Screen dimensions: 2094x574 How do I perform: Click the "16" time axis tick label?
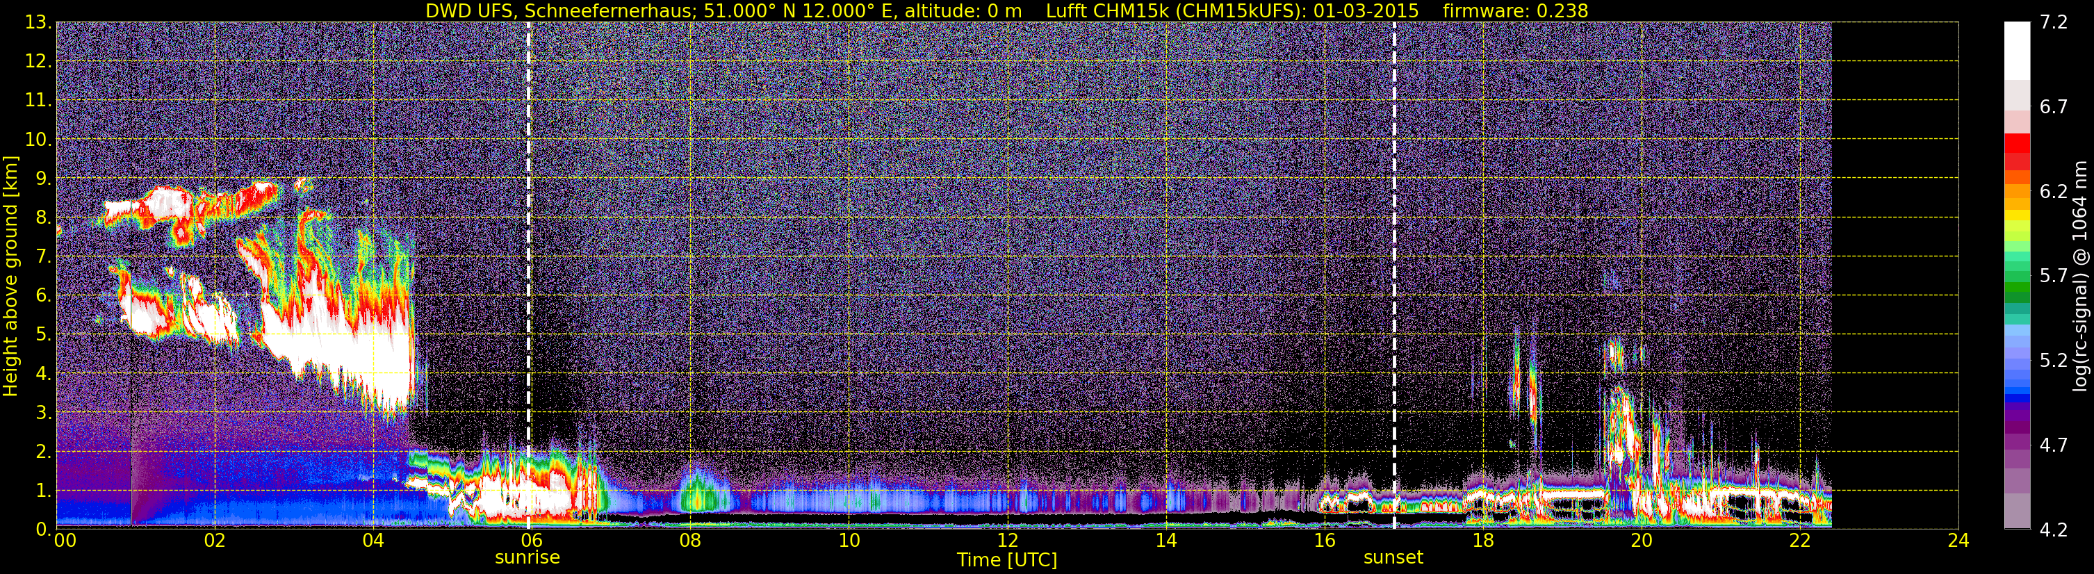[1324, 541]
